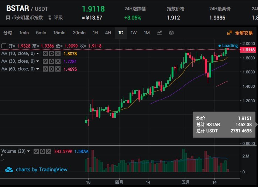The height and width of the screenshot is (187, 258).
Task: Remove the MA 30 indicator
Action: coord(58,61)
